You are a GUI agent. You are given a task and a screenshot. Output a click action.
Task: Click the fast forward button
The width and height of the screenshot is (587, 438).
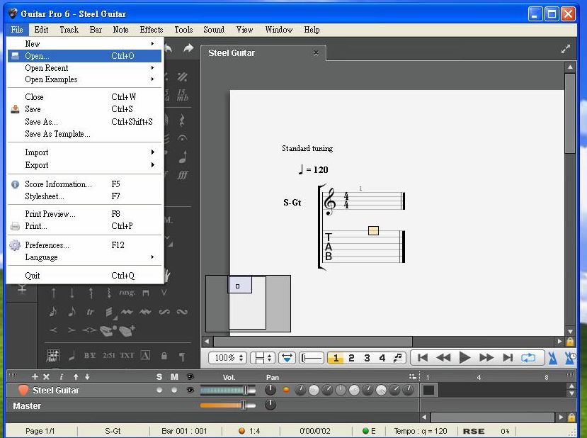click(486, 358)
